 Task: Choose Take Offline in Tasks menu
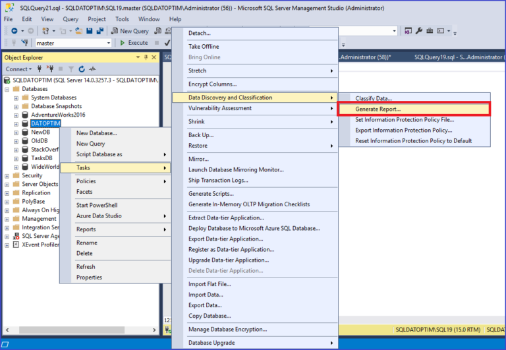click(255, 47)
